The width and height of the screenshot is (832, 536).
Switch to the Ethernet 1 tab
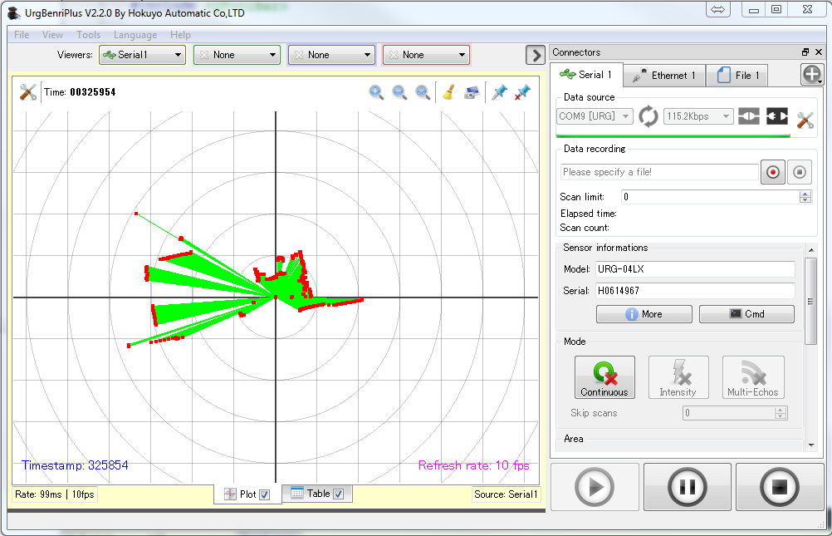[663, 76]
